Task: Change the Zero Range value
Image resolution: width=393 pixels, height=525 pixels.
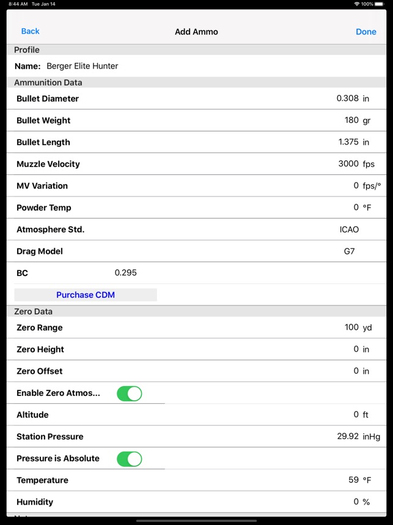Action: [351, 327]
